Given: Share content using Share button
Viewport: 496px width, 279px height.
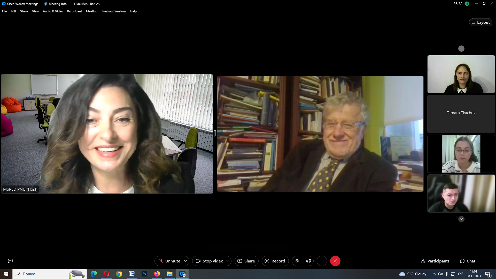Looking at the screenshot, I should (246, 261).
